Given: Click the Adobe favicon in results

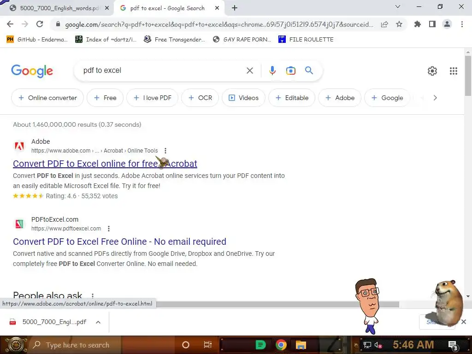Looking at the screenshot, I should click(x=19, y=146).
